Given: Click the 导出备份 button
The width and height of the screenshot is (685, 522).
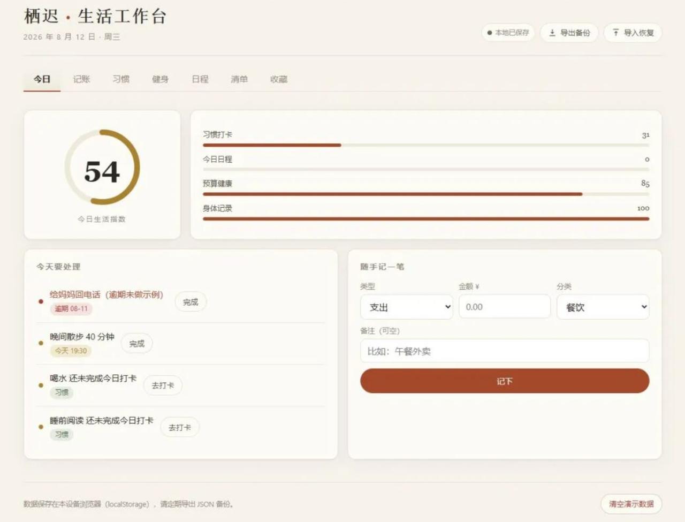Looking at the screenshot, I should point(569,33).
